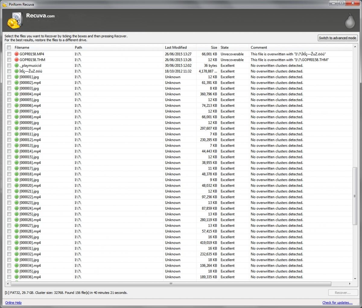Click green status icon for [000002].mp4
This screenshot has width=362, height=308.
point(17,83)
